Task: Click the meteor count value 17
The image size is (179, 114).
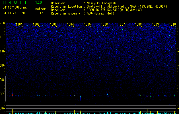Action: [x=41, y=13]
